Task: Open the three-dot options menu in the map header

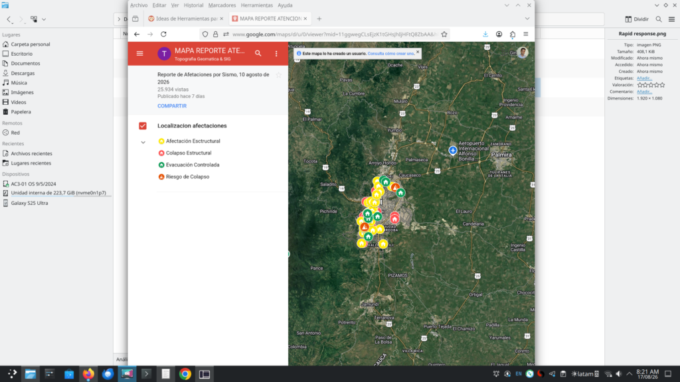Action: coord(276,53)
